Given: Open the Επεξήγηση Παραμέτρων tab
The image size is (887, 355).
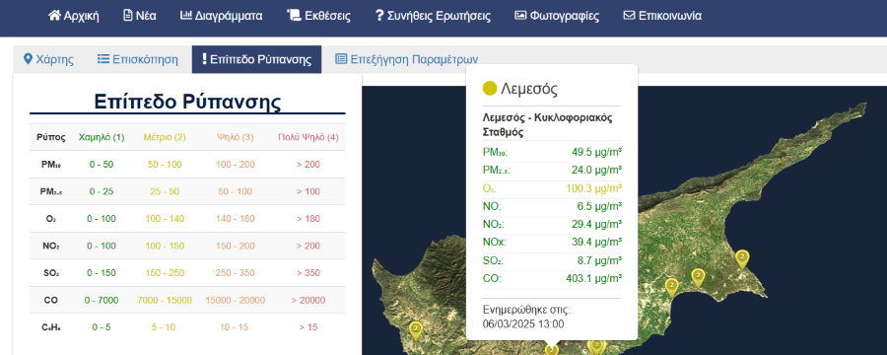Looking at the screenshot, I should (407, 59).
